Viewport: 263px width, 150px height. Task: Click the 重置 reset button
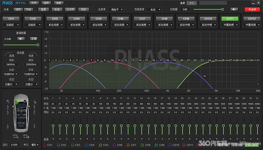[43, 10]
